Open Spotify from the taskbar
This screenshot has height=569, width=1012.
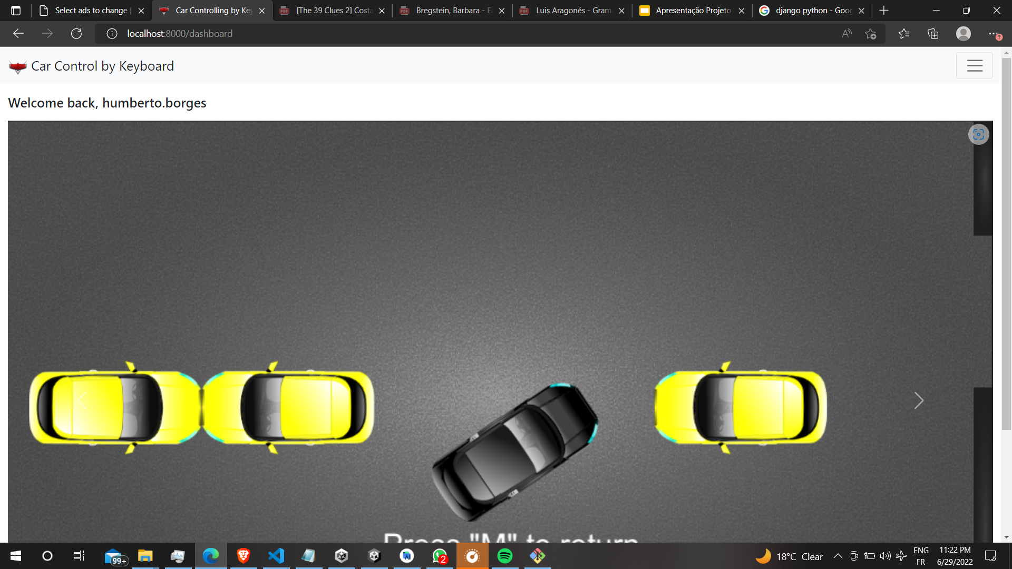[505, 556]
